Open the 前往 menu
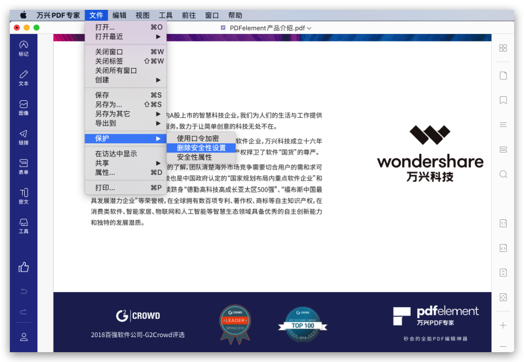Viewport: 524px width, 362px height. coord(189,15)
